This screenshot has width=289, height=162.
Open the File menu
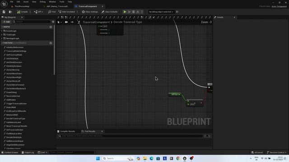pos(11,2)
